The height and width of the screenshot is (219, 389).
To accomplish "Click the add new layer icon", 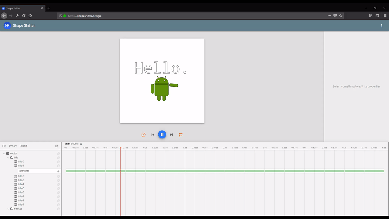I will 57,146.
